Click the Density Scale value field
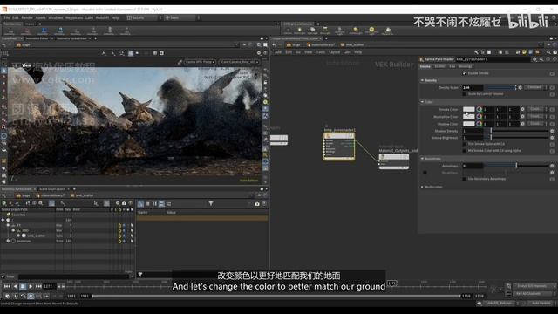The width and height of the screenshot is (558, 314). pos(473,87)
